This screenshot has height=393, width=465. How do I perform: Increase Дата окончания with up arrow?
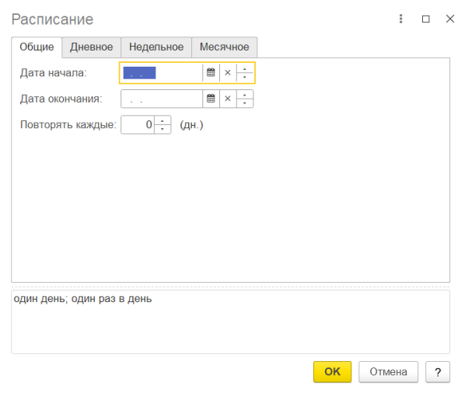pyautogui.click(x=245, y=95)
